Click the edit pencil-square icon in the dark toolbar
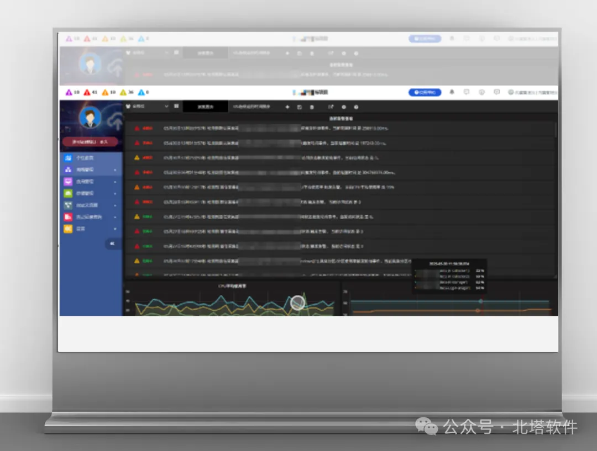The image size is (597, 451). point(331,107)
